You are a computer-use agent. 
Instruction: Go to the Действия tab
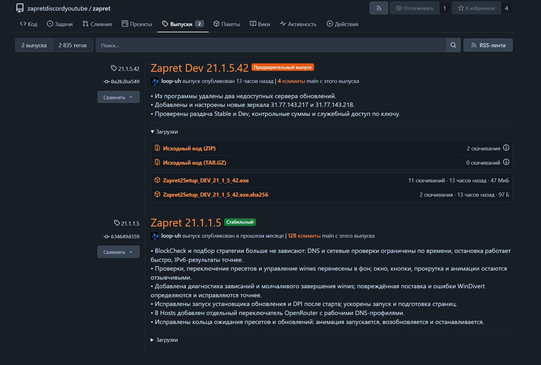(x=342, y=24)
